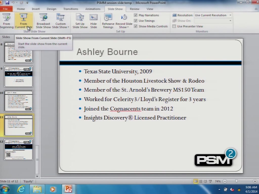Viewport: 259px width, 194px height.
Task: Toggle Use Timings checkbox
Action: point(136,21)
